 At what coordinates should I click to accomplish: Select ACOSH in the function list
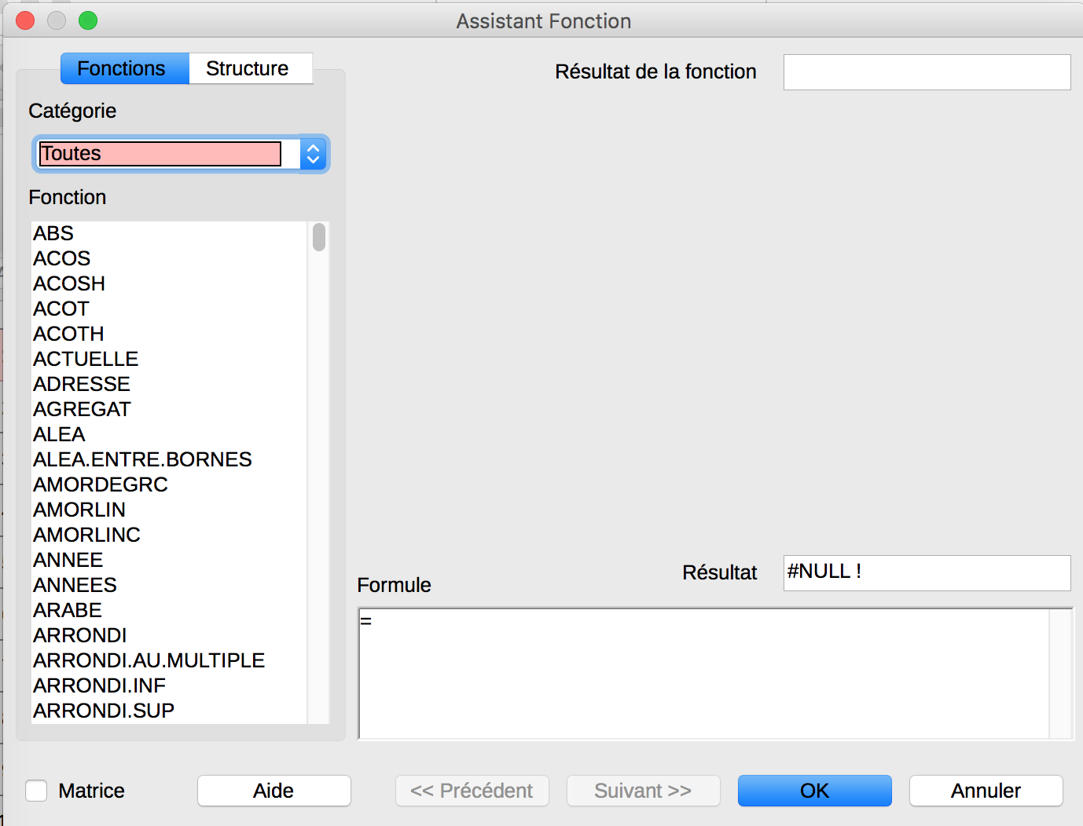pos(169,283)
